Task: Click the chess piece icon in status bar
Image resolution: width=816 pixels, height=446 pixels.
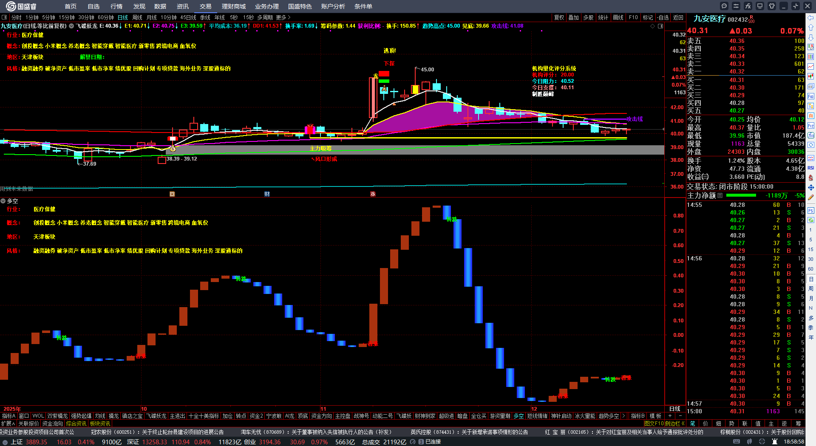Action: click(775, 442)
